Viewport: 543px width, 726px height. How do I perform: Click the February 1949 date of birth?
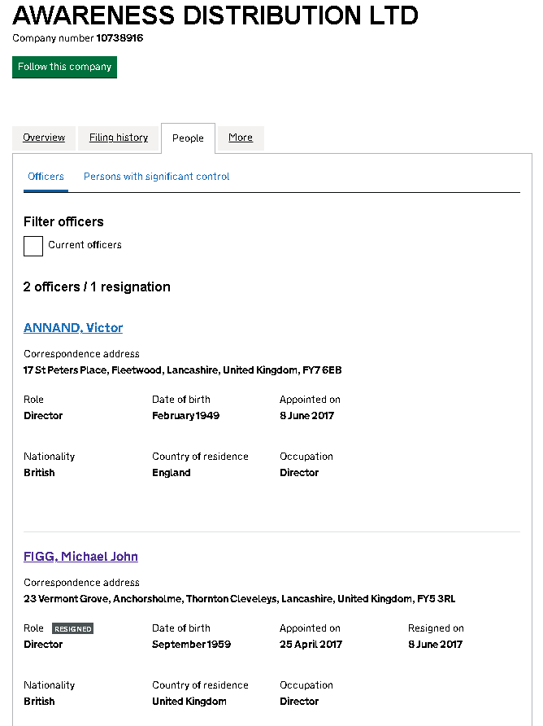tap(185, 416)
